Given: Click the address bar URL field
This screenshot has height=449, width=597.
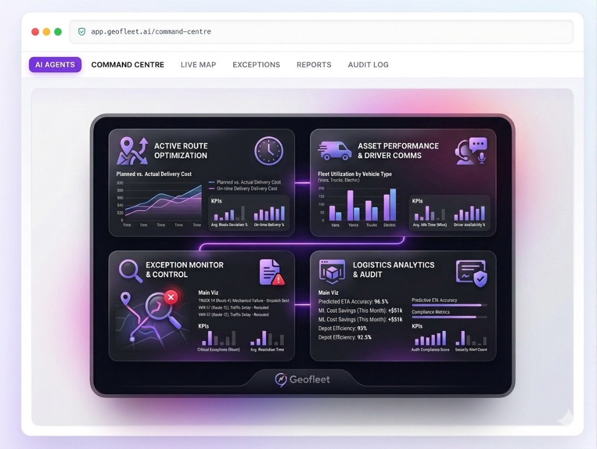Looking at the screenshot, I should click(x=321, y=31).
